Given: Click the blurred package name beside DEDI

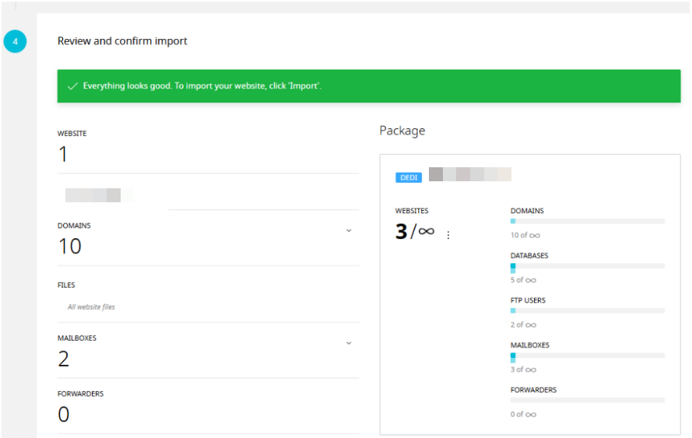Looking at the screenshot, I should tap(470, 174).
